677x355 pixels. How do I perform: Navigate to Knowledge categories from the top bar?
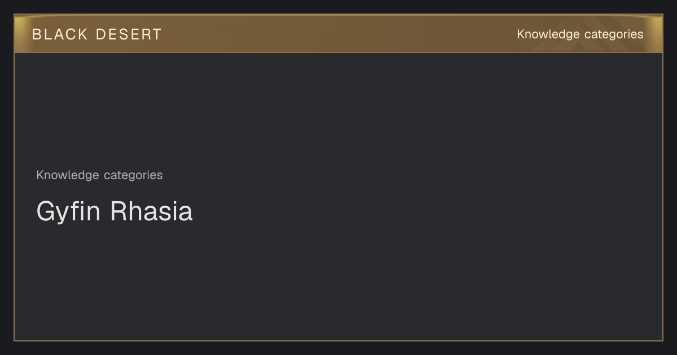tap(580, 34)
